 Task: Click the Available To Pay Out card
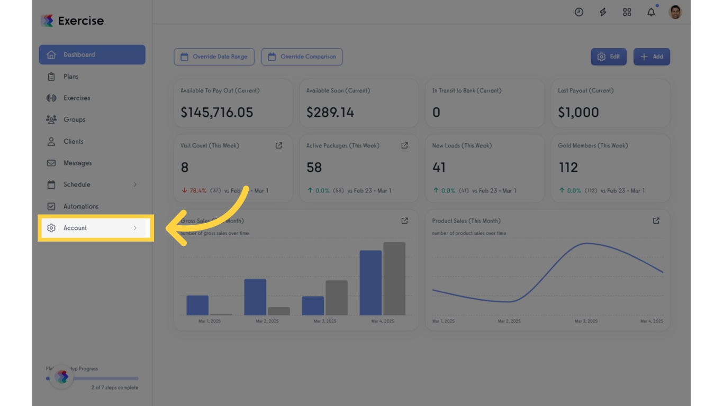[233, 104]
